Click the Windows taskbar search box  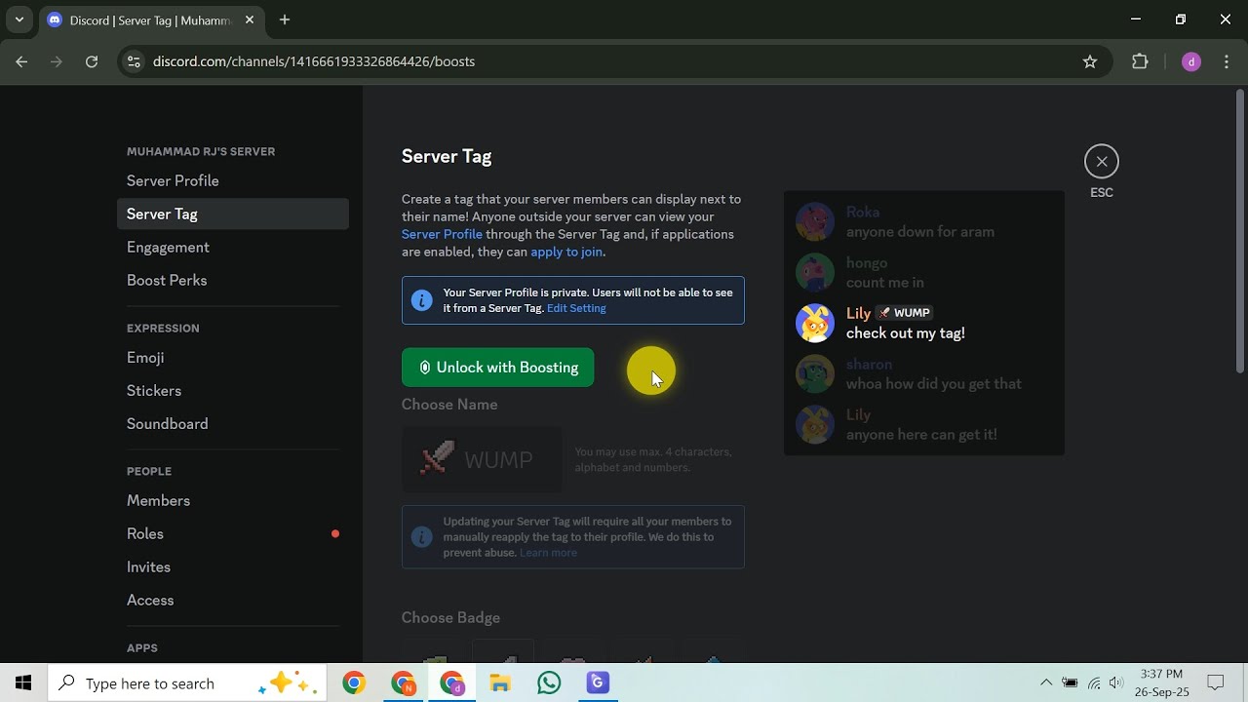(185, 683)
